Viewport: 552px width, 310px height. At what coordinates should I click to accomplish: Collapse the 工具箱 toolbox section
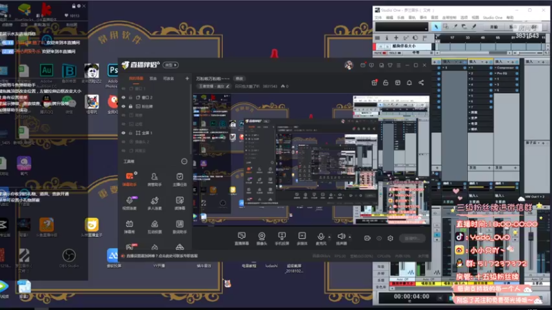(184, 161)
